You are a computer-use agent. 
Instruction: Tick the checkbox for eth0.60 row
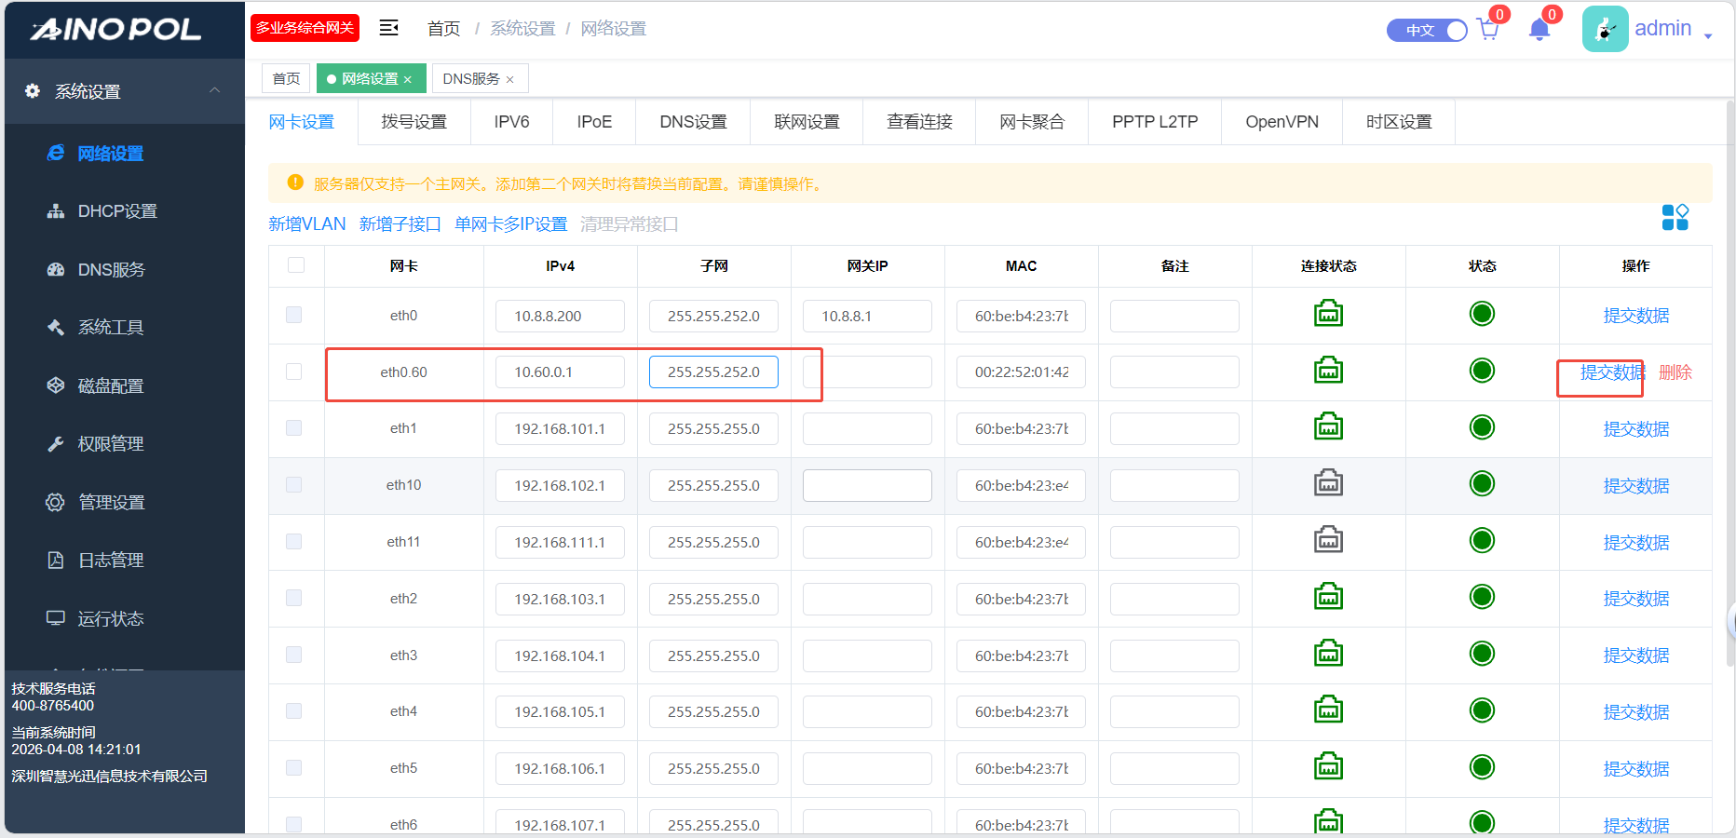click(294, 372)
